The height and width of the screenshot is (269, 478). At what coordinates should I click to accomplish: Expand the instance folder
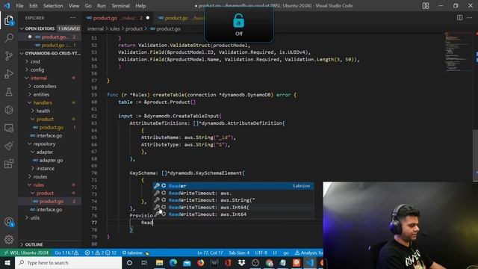pyautogui.click(x=45, y=168)
